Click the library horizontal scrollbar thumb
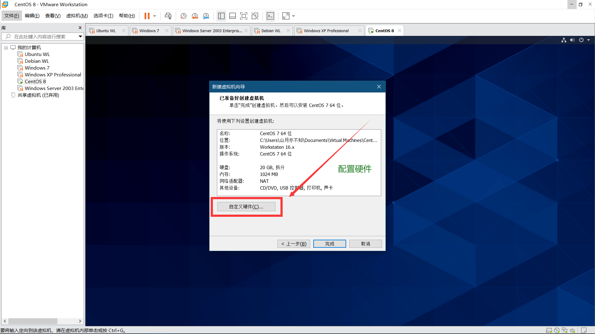 (x=33, y=321)
